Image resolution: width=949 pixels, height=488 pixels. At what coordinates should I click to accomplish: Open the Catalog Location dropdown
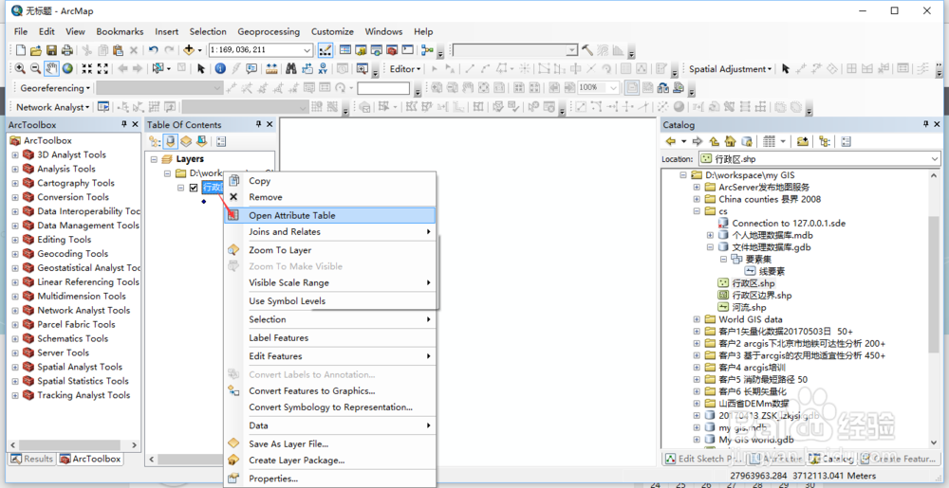pyautogui.click(x=935, y=159)
